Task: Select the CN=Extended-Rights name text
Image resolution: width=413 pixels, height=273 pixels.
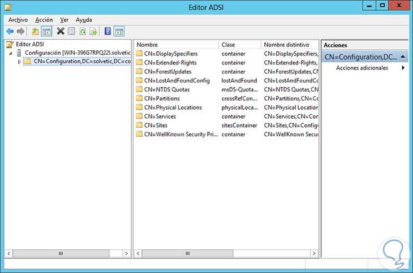Action: point(170,63)
